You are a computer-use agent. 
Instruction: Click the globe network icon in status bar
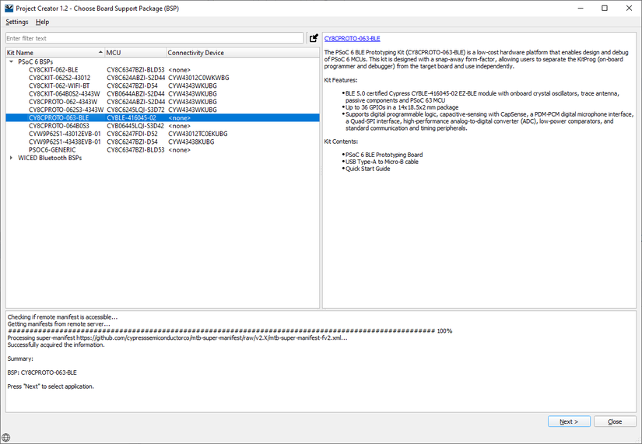[5, 438]
